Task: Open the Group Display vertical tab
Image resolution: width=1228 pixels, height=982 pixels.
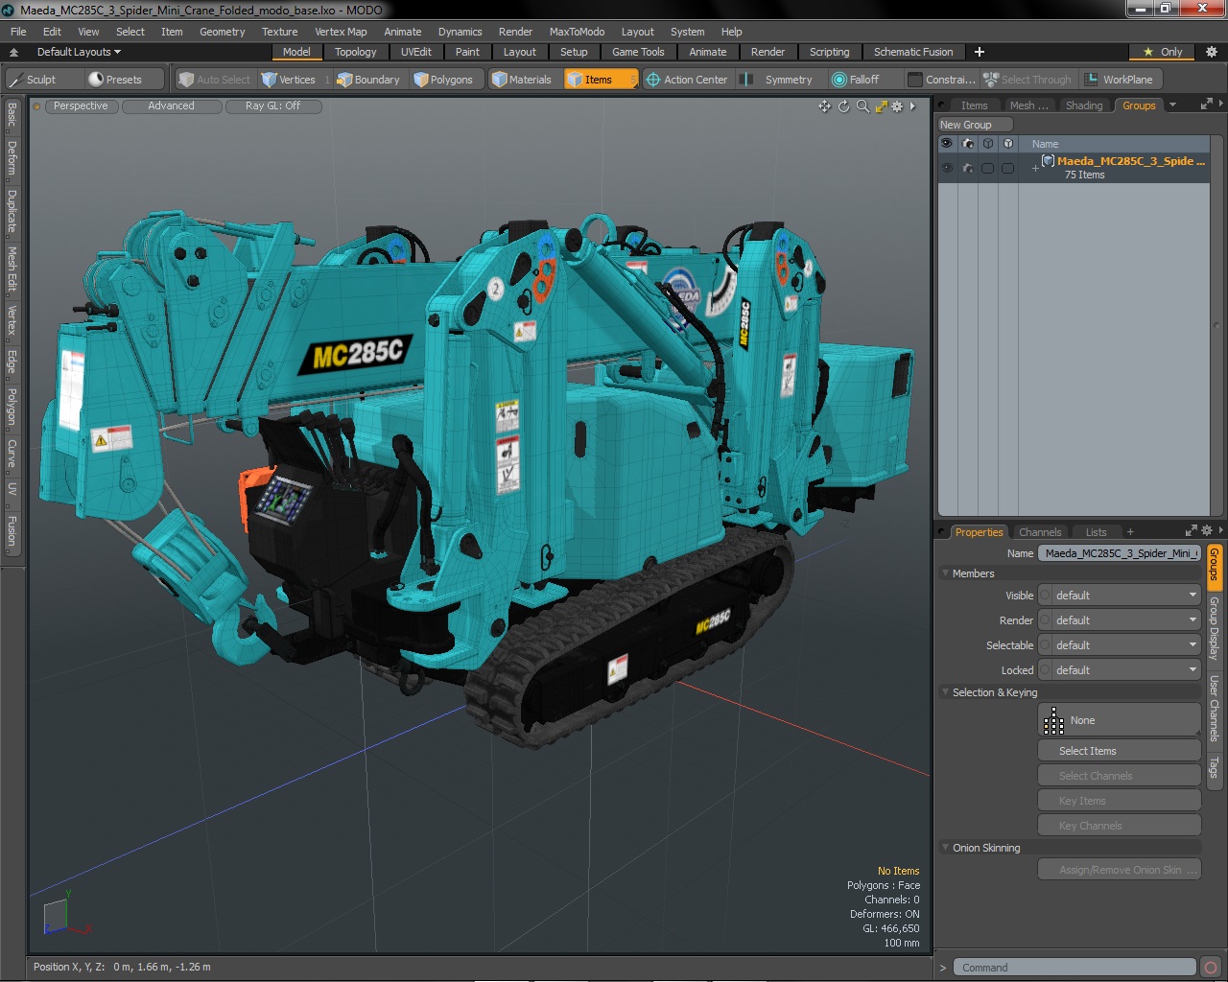Action: pyautogui.click(x=1214, y=628)
